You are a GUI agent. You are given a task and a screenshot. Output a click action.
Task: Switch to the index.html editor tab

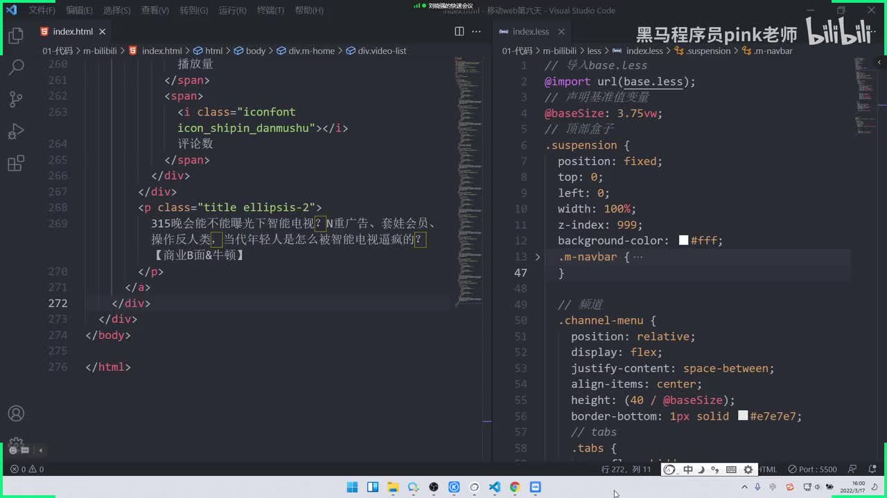(x=73, y=32)
